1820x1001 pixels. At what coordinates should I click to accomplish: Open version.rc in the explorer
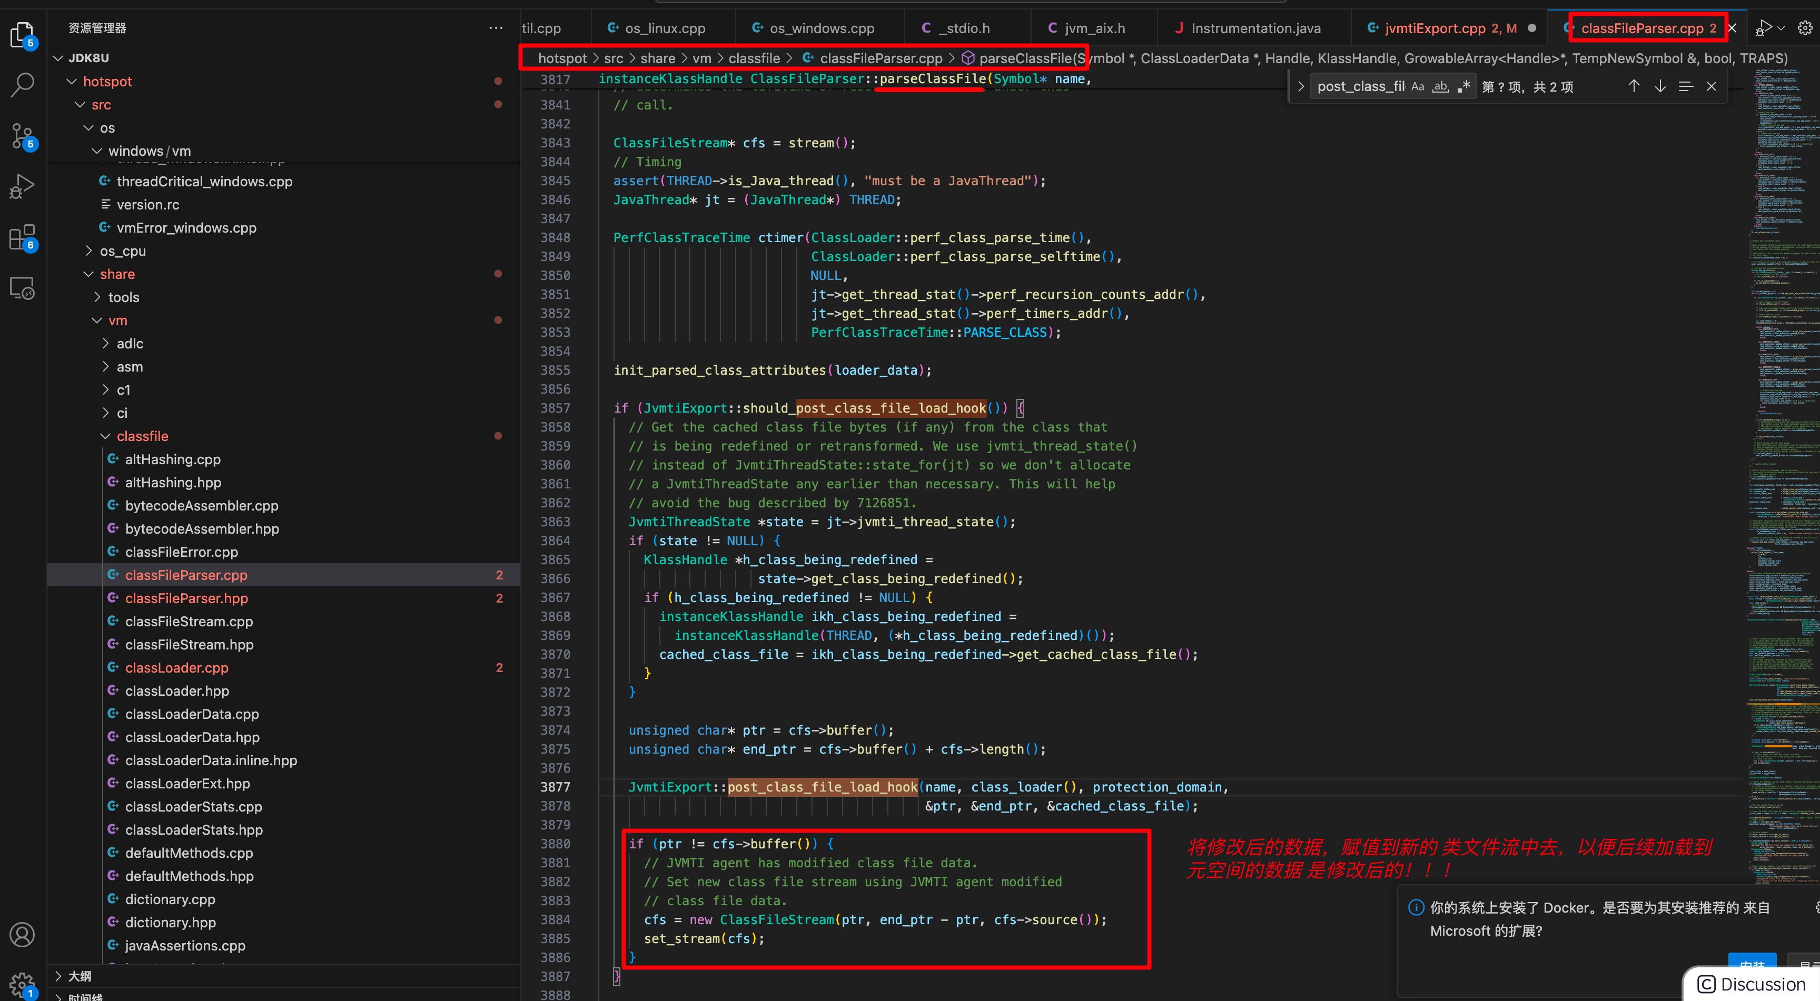point(284,205)
